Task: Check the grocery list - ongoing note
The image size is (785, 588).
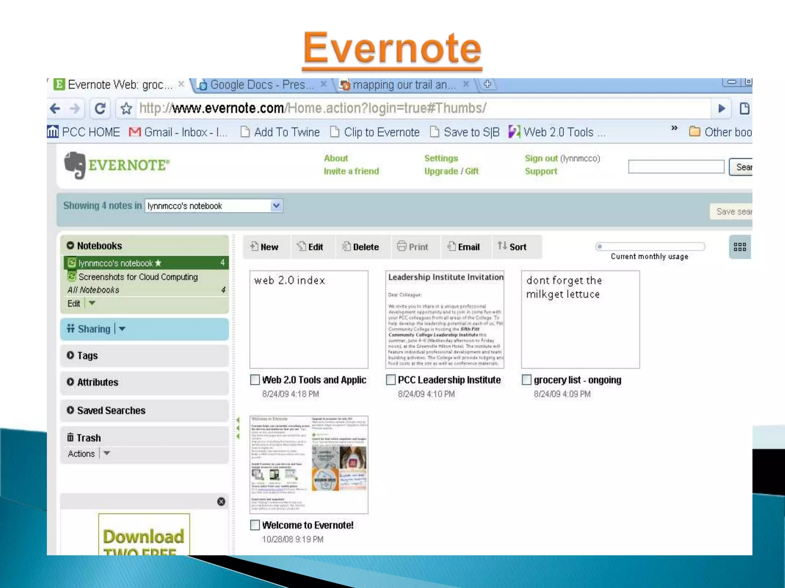Action: point(527,380)
